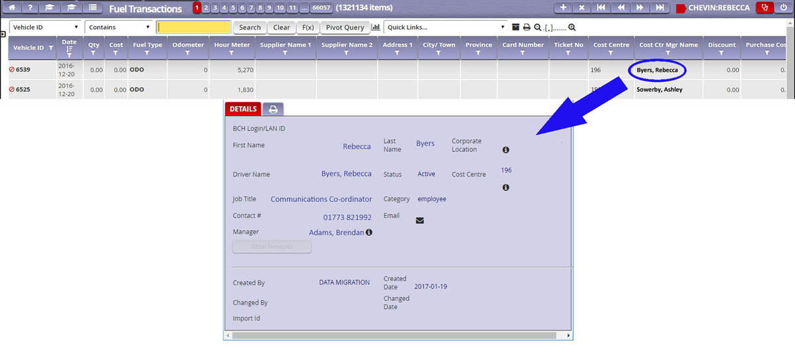Filter the Odometer column
795x352 pixels.
click(x=188, y=52)
